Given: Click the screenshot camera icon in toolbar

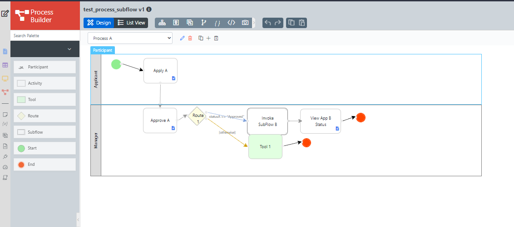Looking at the screenshot, I should pos(245,23).
